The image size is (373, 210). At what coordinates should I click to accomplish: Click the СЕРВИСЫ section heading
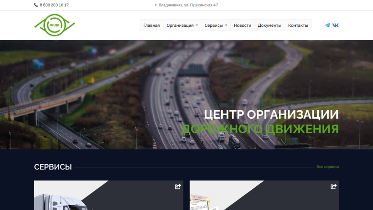click(x=53, y=167)
